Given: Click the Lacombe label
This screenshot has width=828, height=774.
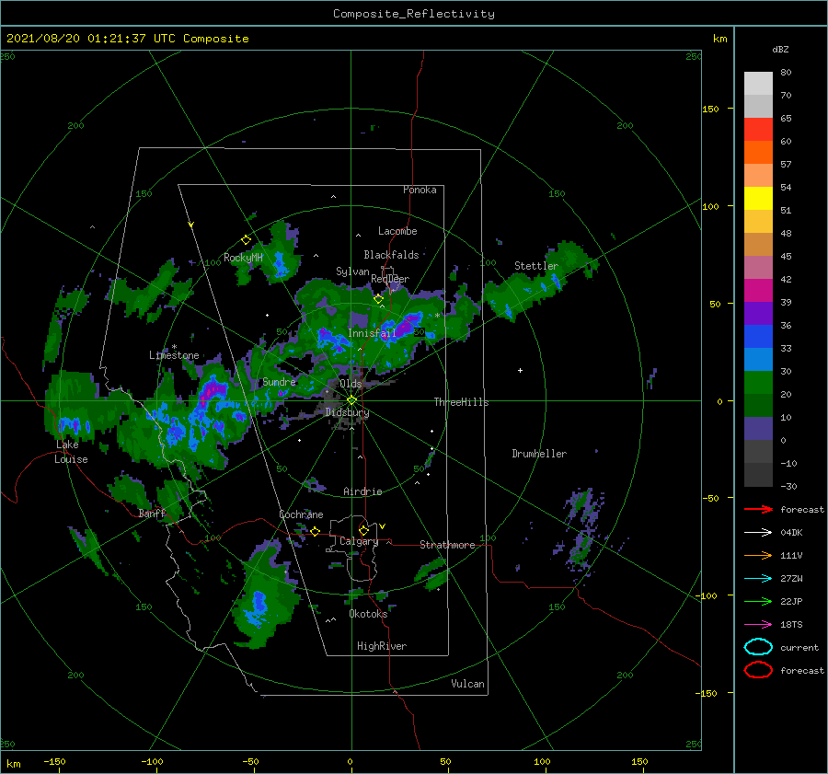Looking at the screenshot, I should coord(397,231).
